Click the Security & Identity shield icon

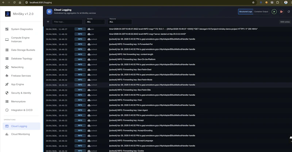7,93
